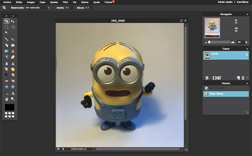252x156 pixels.
Task: Select the Hand pan tool
Action: pyautogui.click(x=7, y=99)
